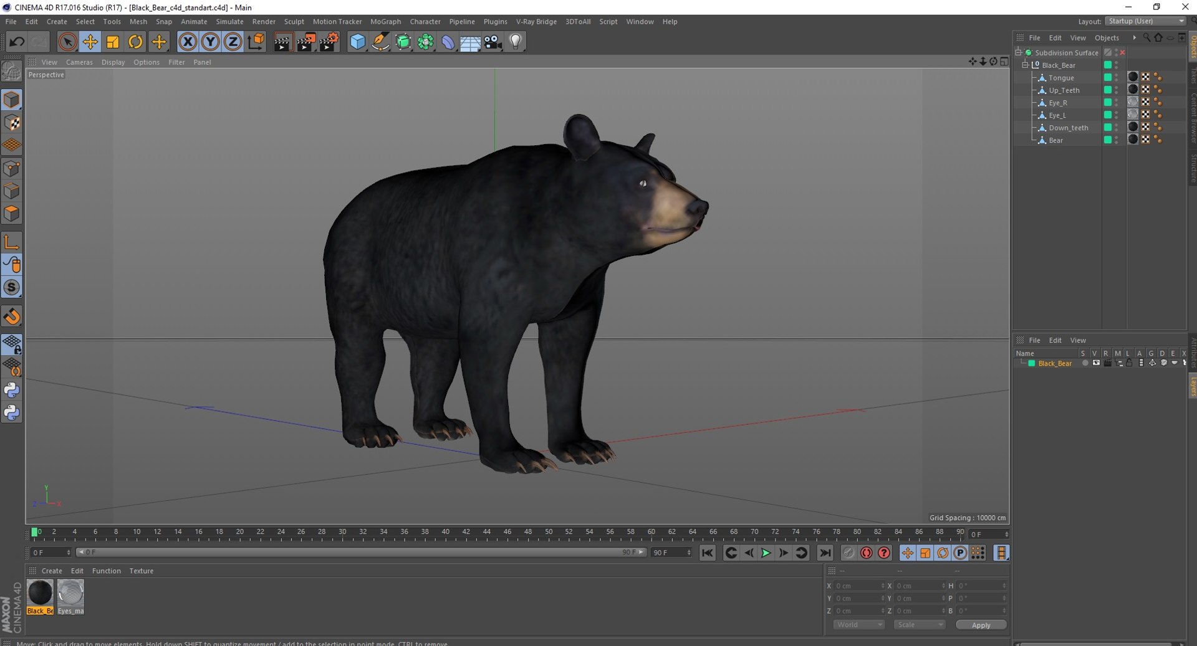This screenshot has width=1197, height=646.
Task: Click frame 44 on timeline ruler
Action: [486, 533]
